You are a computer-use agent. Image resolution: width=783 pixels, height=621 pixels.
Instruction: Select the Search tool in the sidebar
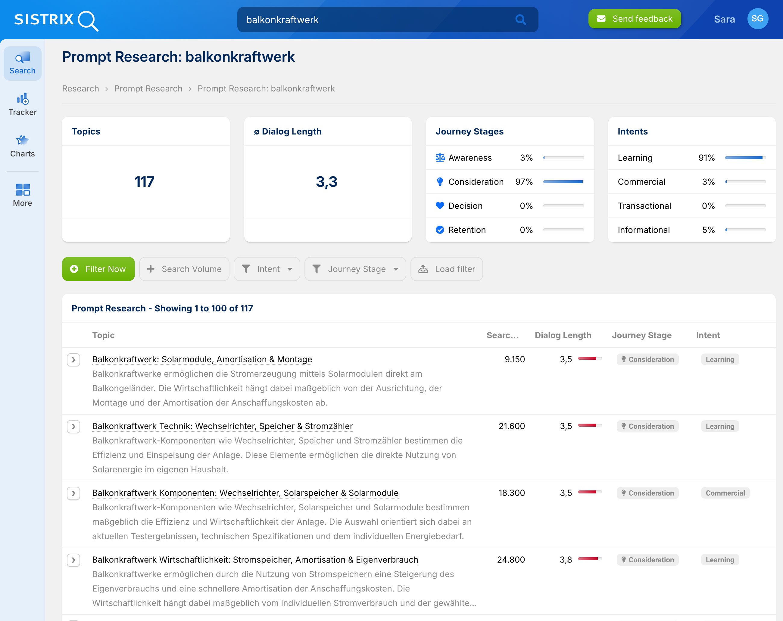click(22, 63)
